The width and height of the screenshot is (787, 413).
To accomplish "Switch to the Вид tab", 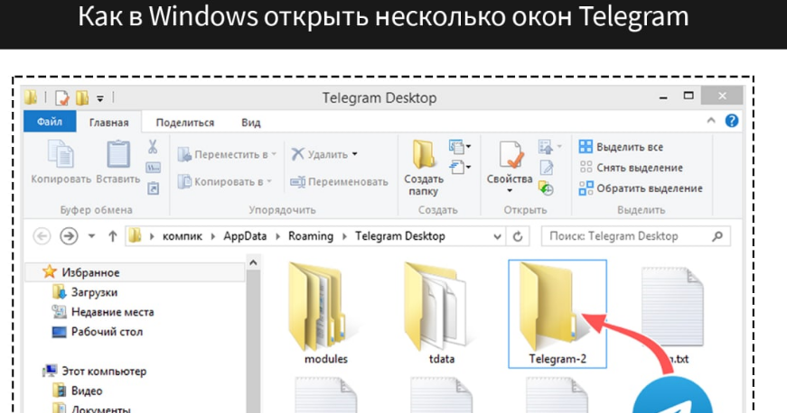I will coord(251,122).
